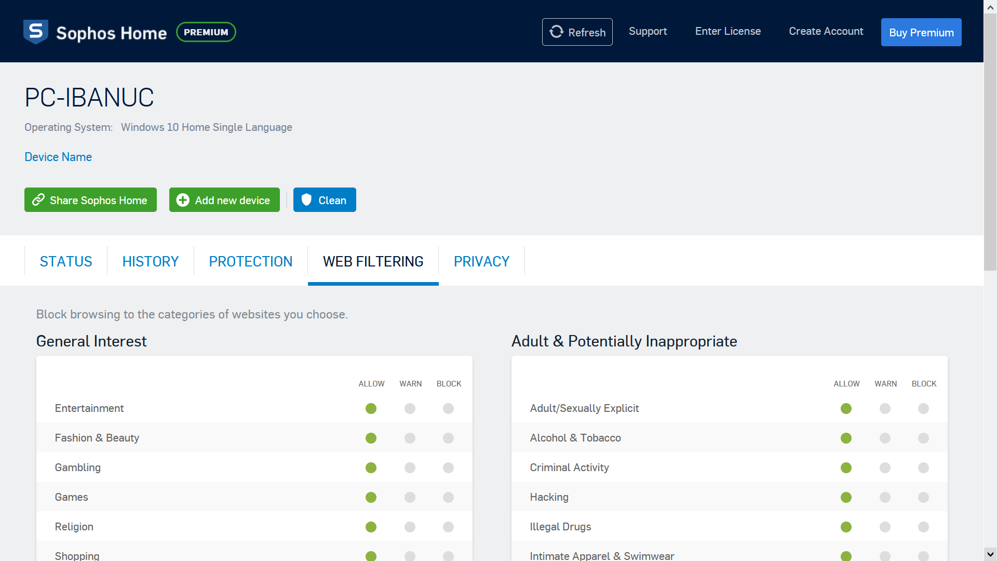Open Enter License
Image resolution: width=997 pixels, height=561 pixels.
[x=728, y=31]
